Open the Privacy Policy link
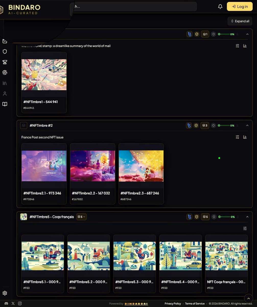The height and width of the screenshot is (307, 257). pos(173,303)
